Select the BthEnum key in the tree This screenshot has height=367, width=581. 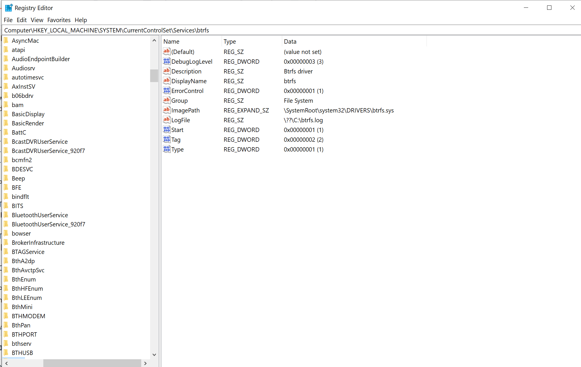(24, 279)
